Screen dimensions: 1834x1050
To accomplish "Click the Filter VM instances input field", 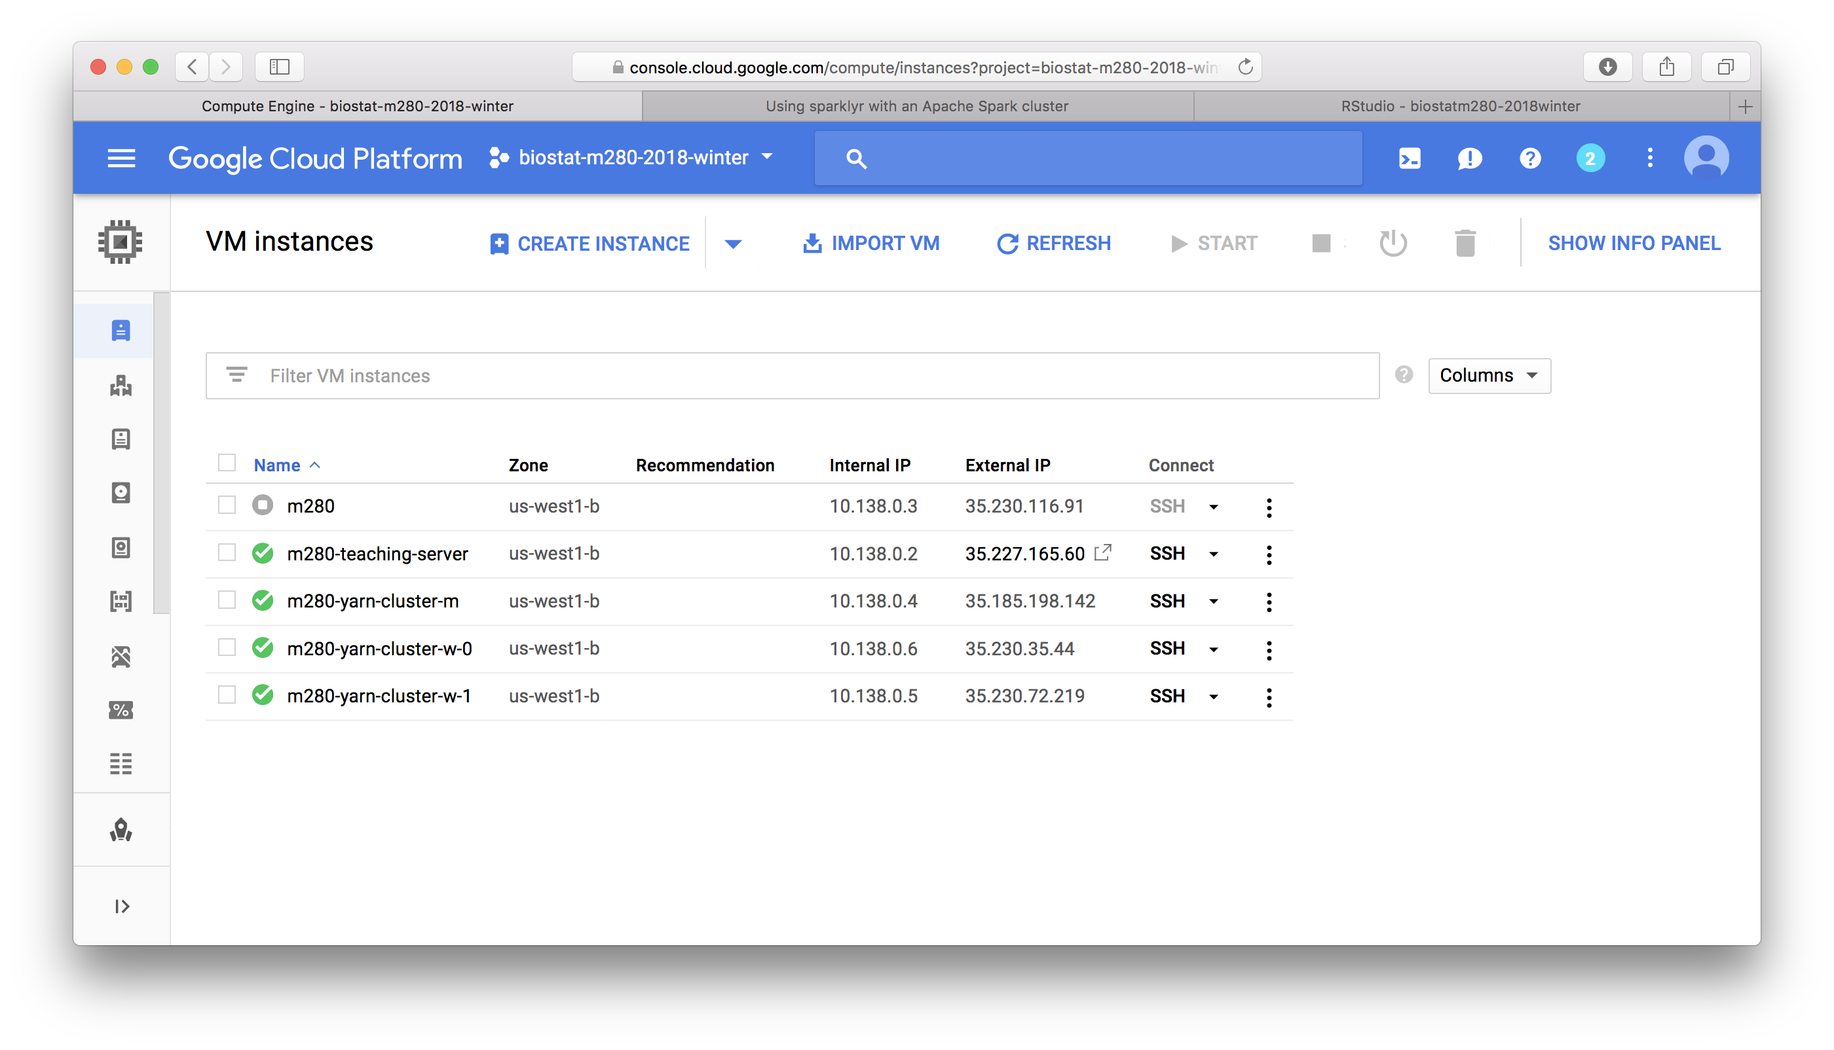I will click(794, 376).
